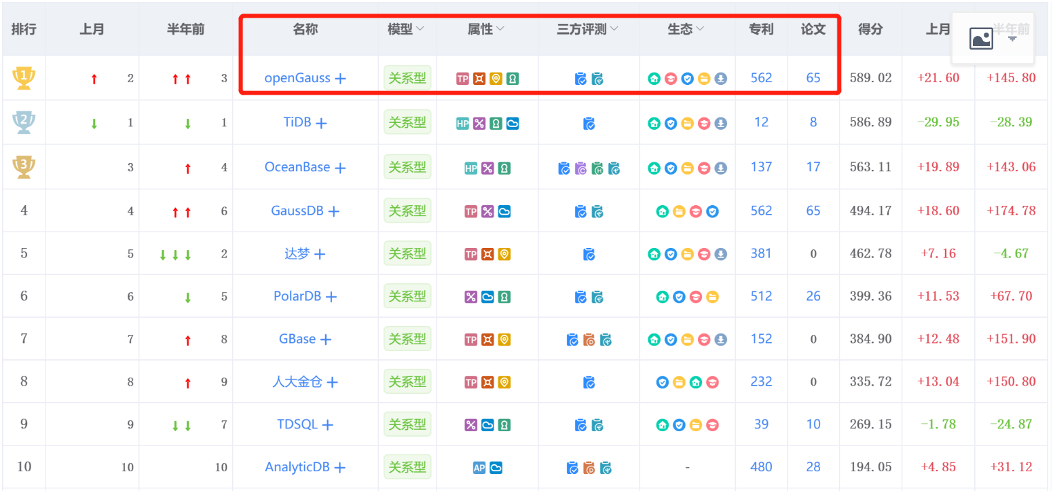Screen dimensions: 1053x491
Task: Open the PolarDB database link
Action: click(297, 296)
